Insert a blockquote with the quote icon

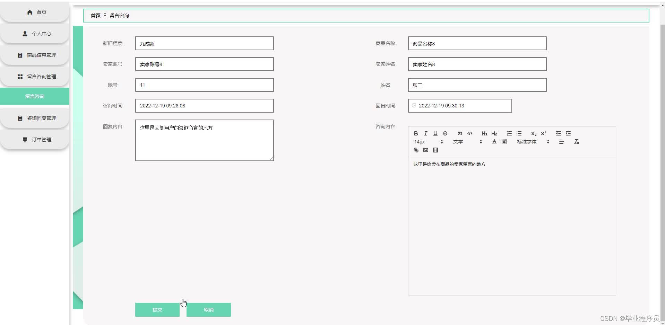point(460,133)
